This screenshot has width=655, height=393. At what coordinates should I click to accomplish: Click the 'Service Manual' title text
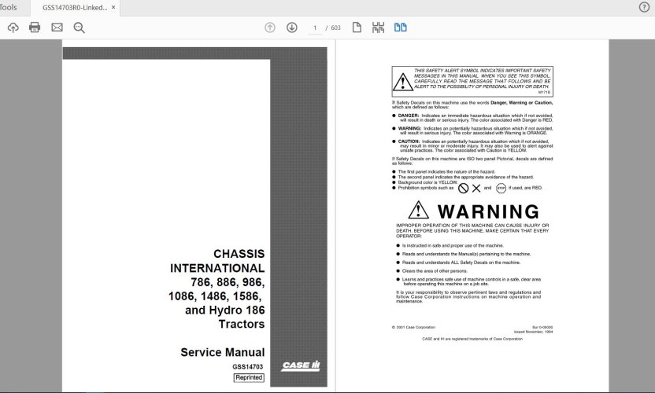click(222, 352)
